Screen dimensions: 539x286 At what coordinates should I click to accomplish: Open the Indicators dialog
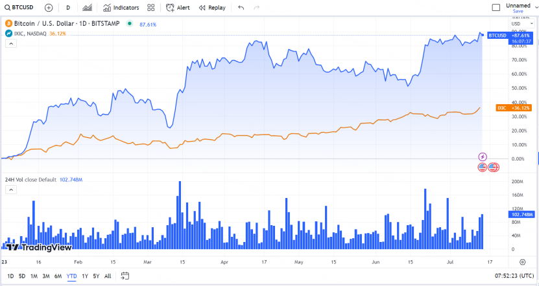click(x=121, y=8)
